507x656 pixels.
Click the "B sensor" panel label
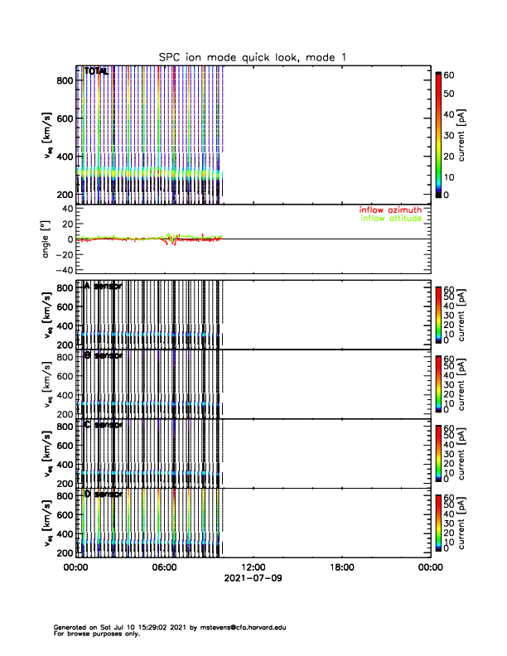tap(103, 355)
